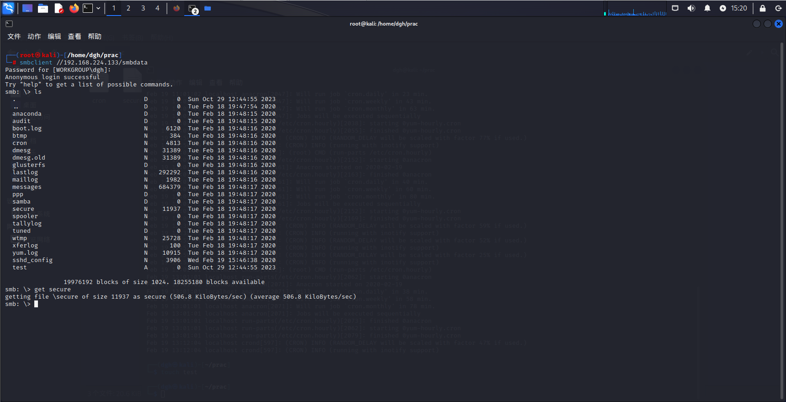
Task: Switch to workspace 3
Action: [143, 8]
